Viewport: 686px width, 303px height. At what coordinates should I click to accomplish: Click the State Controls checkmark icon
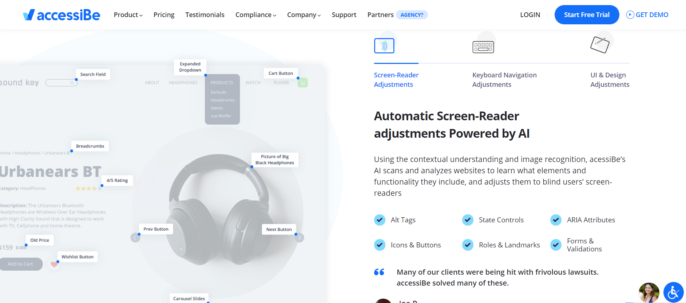pos(468,220)
